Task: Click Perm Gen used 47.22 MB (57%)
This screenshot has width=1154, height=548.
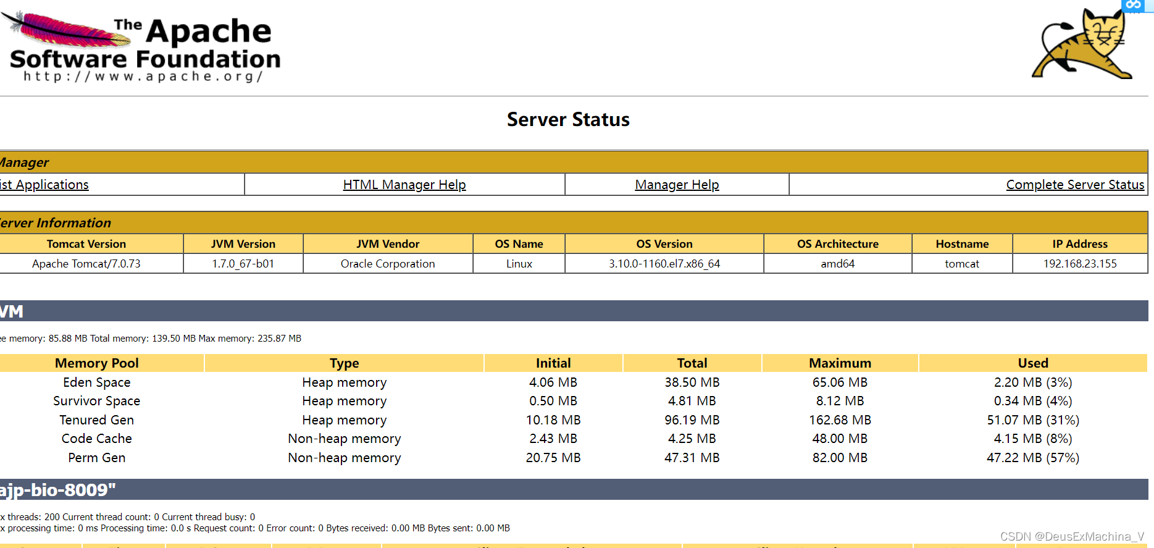Action: [x=1033, y=458]
